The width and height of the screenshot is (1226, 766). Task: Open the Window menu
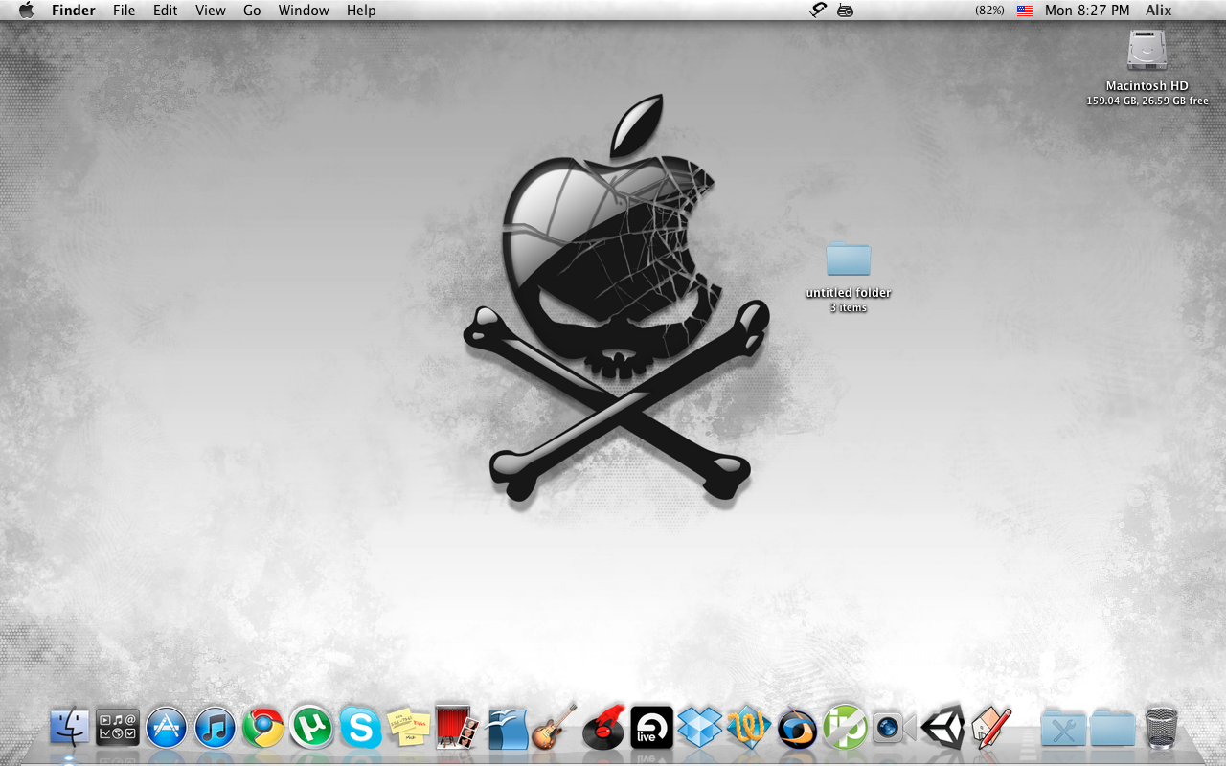pos(304,11)
